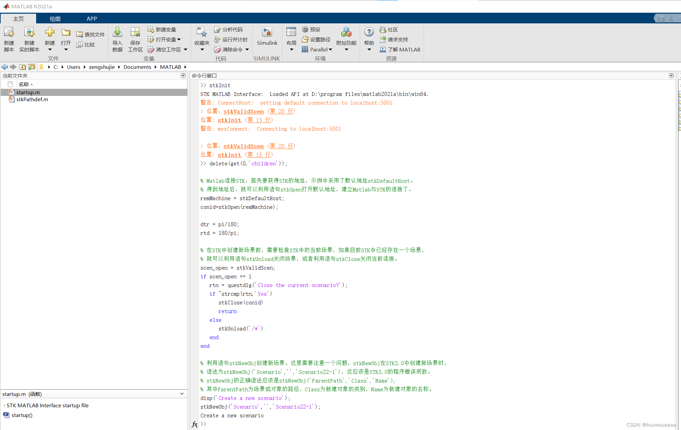Click the Add-Ons cubes icon
The height and width of the screenshot is (430, 681).
click(346, 32)
